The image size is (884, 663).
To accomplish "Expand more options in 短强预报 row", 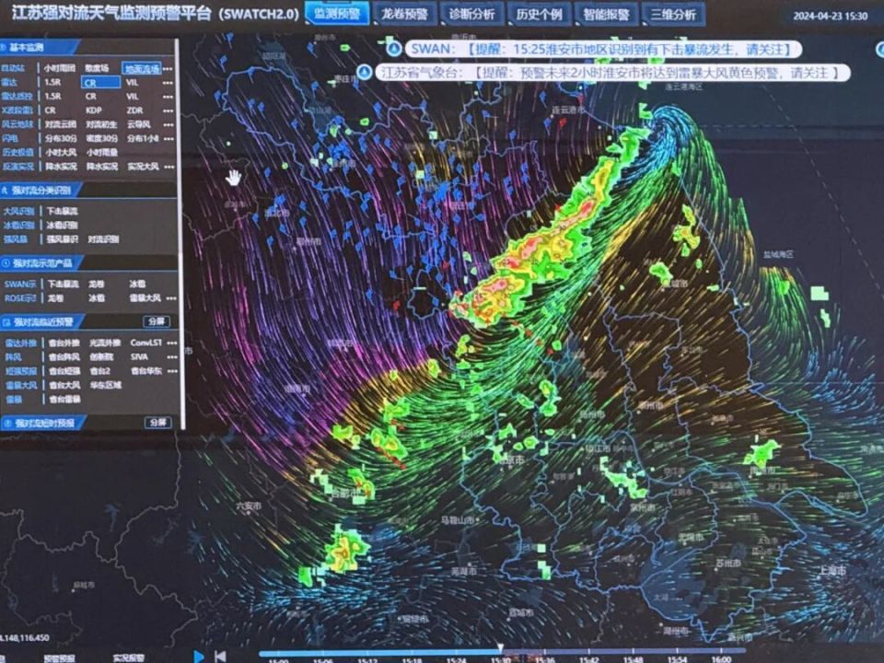I will 172,371.
